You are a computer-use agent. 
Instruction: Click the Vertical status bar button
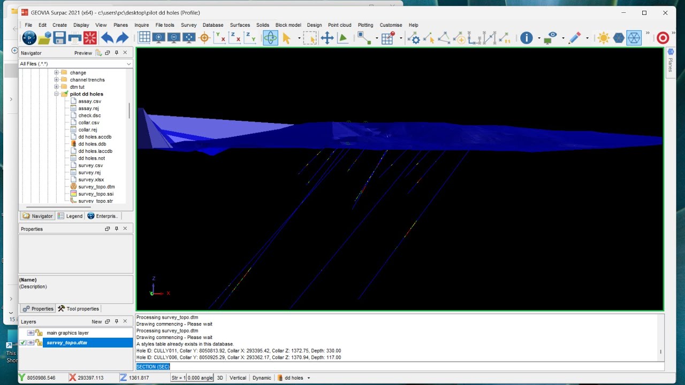[x=238, y=378]
